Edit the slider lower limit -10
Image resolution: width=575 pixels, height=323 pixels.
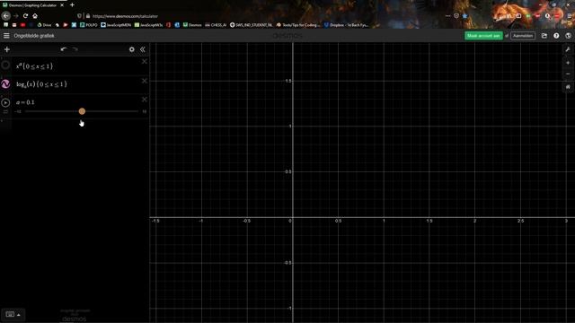18,111
